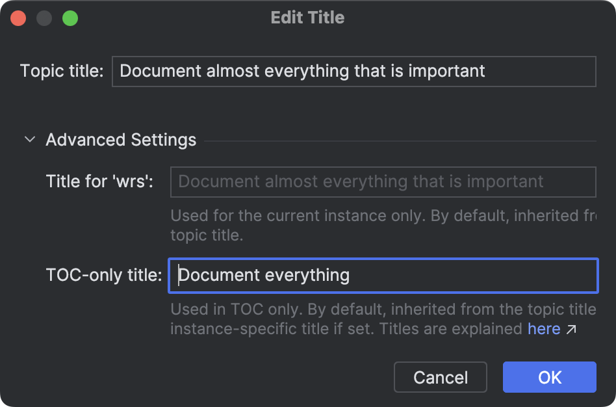Click the Title for 'wrs' field

pos(383,181)
